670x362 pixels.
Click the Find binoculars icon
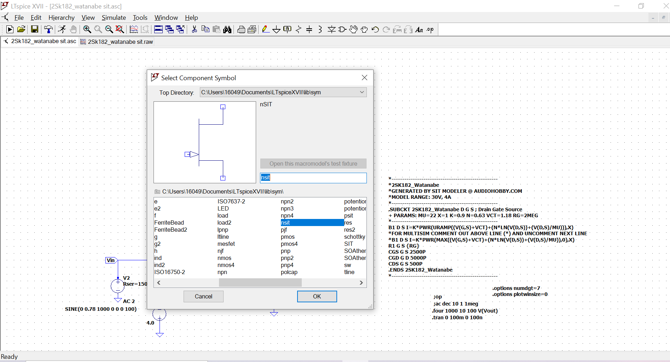click(x=227, y=30)
